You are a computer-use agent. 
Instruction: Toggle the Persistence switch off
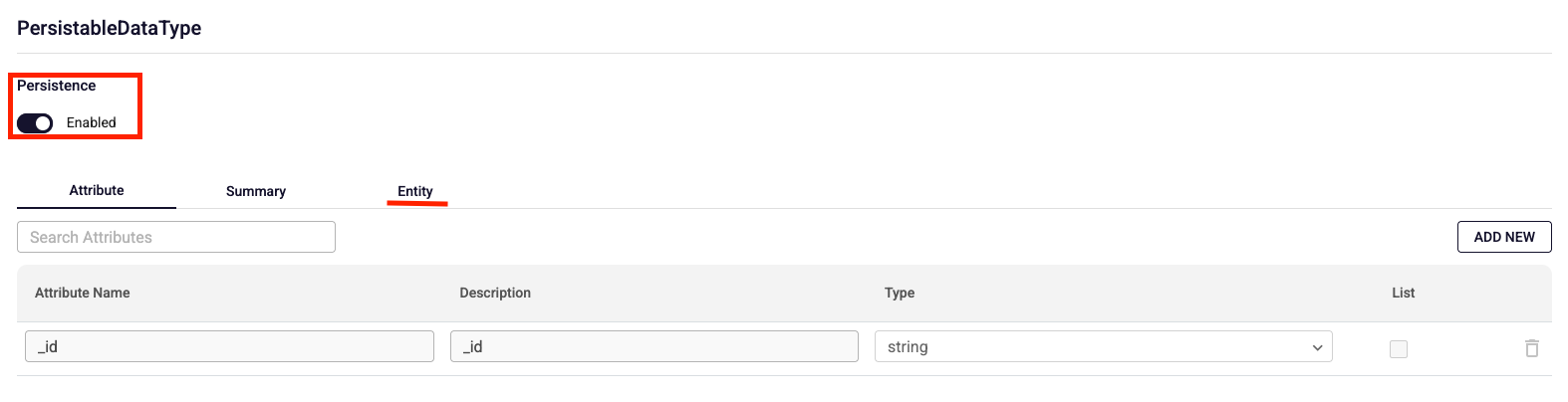[35, 123]
